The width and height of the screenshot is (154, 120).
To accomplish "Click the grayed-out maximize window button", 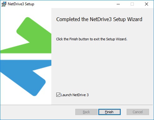I will (x=132, y=4).
